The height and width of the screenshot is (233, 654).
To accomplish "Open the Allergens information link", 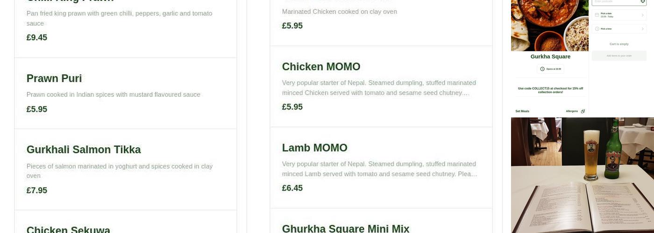I will tap(572, 111).
